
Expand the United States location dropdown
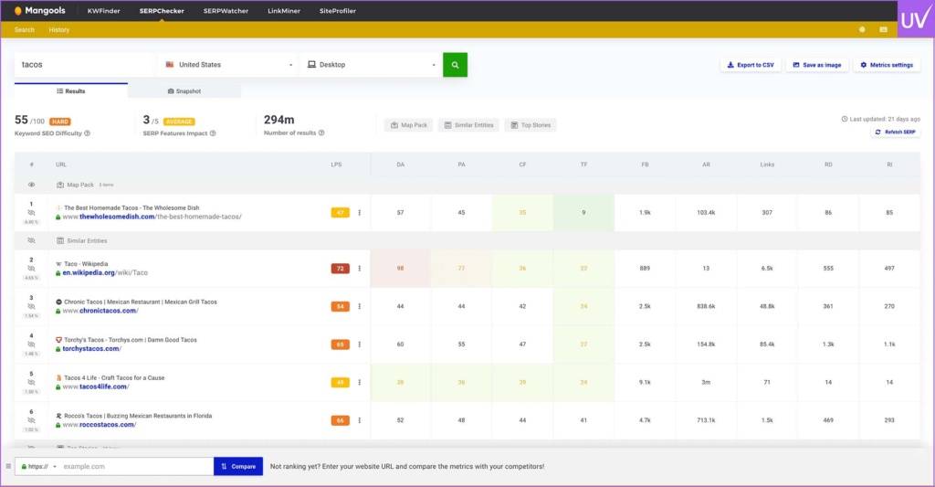click(x=228, y=65)
